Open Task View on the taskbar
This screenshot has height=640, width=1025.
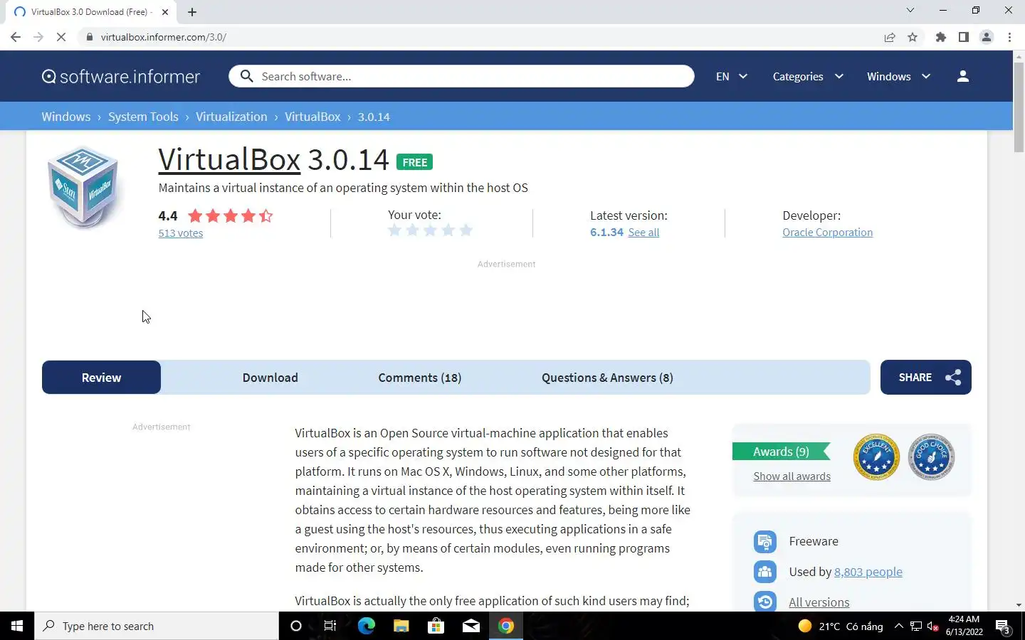coord(330,626)
